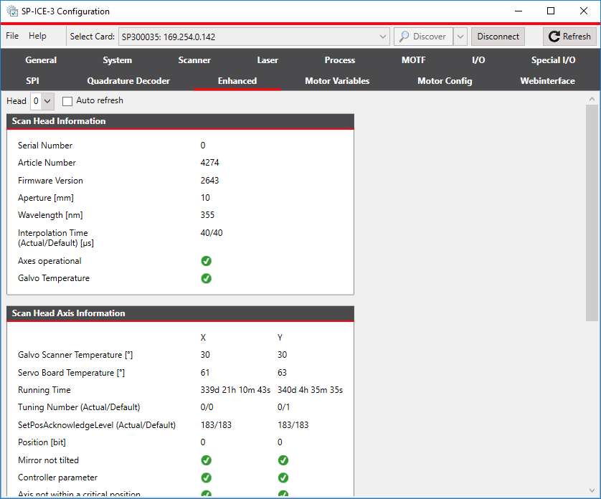Click the SP-ICE-3 application icon in the title bar

[x=12, y=11]
